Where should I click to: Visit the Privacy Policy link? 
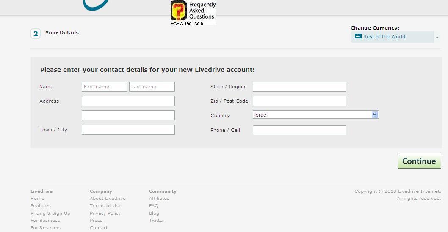point(105,213)
